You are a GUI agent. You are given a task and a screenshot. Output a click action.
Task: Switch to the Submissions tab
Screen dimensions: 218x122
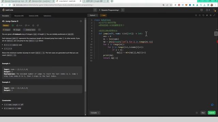click(x=47, y=16)
